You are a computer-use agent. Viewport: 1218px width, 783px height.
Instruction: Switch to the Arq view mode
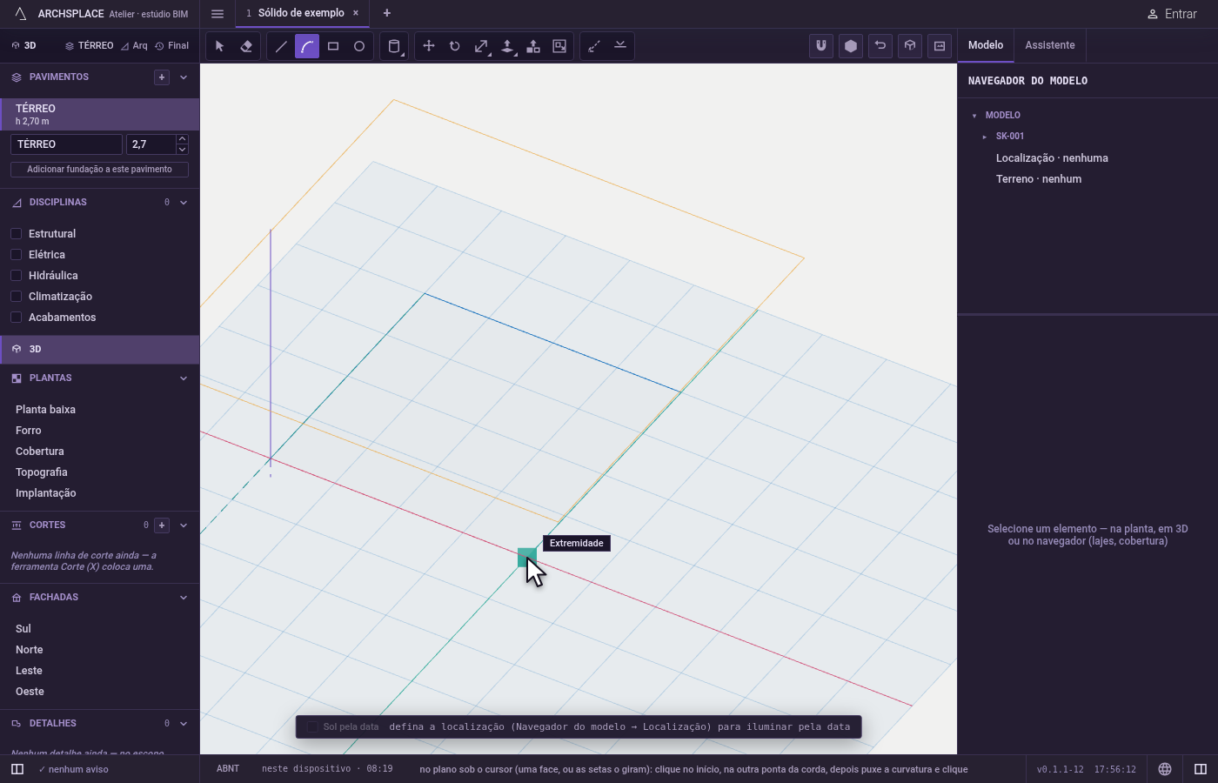pos(134,46)
